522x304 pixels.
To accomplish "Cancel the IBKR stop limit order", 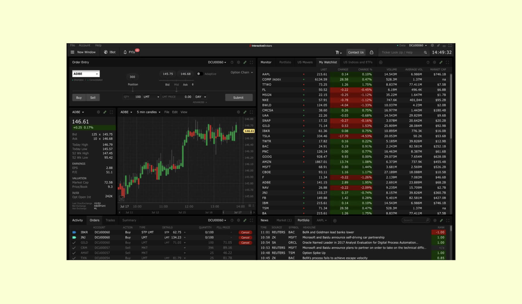I will coord(245,232).
